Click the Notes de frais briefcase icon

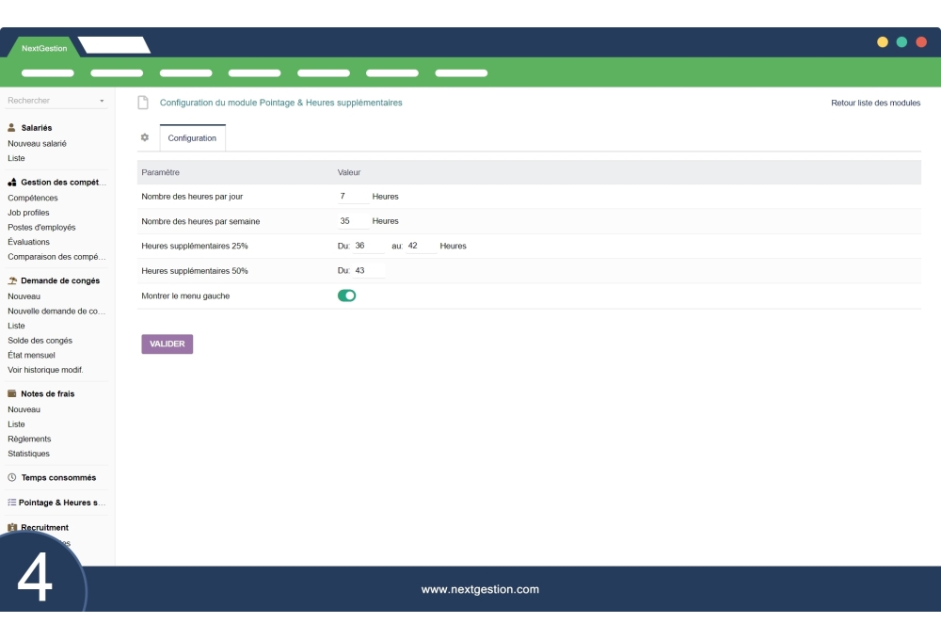[x=10, y=393]
